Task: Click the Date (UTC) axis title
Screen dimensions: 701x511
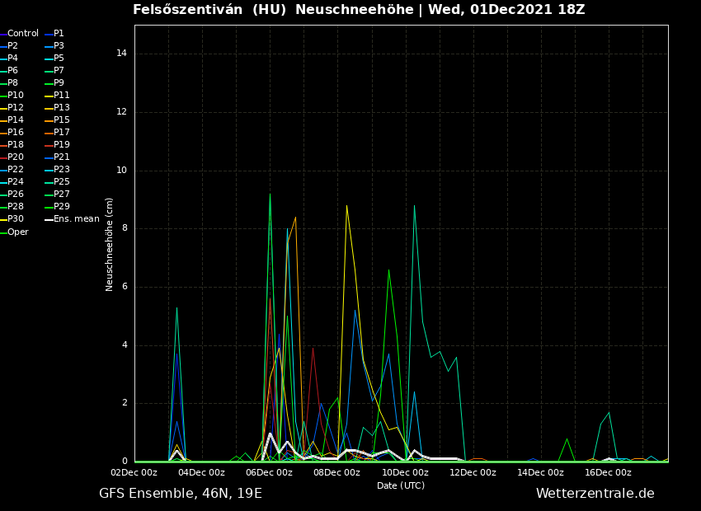Action: pos(401,486)
